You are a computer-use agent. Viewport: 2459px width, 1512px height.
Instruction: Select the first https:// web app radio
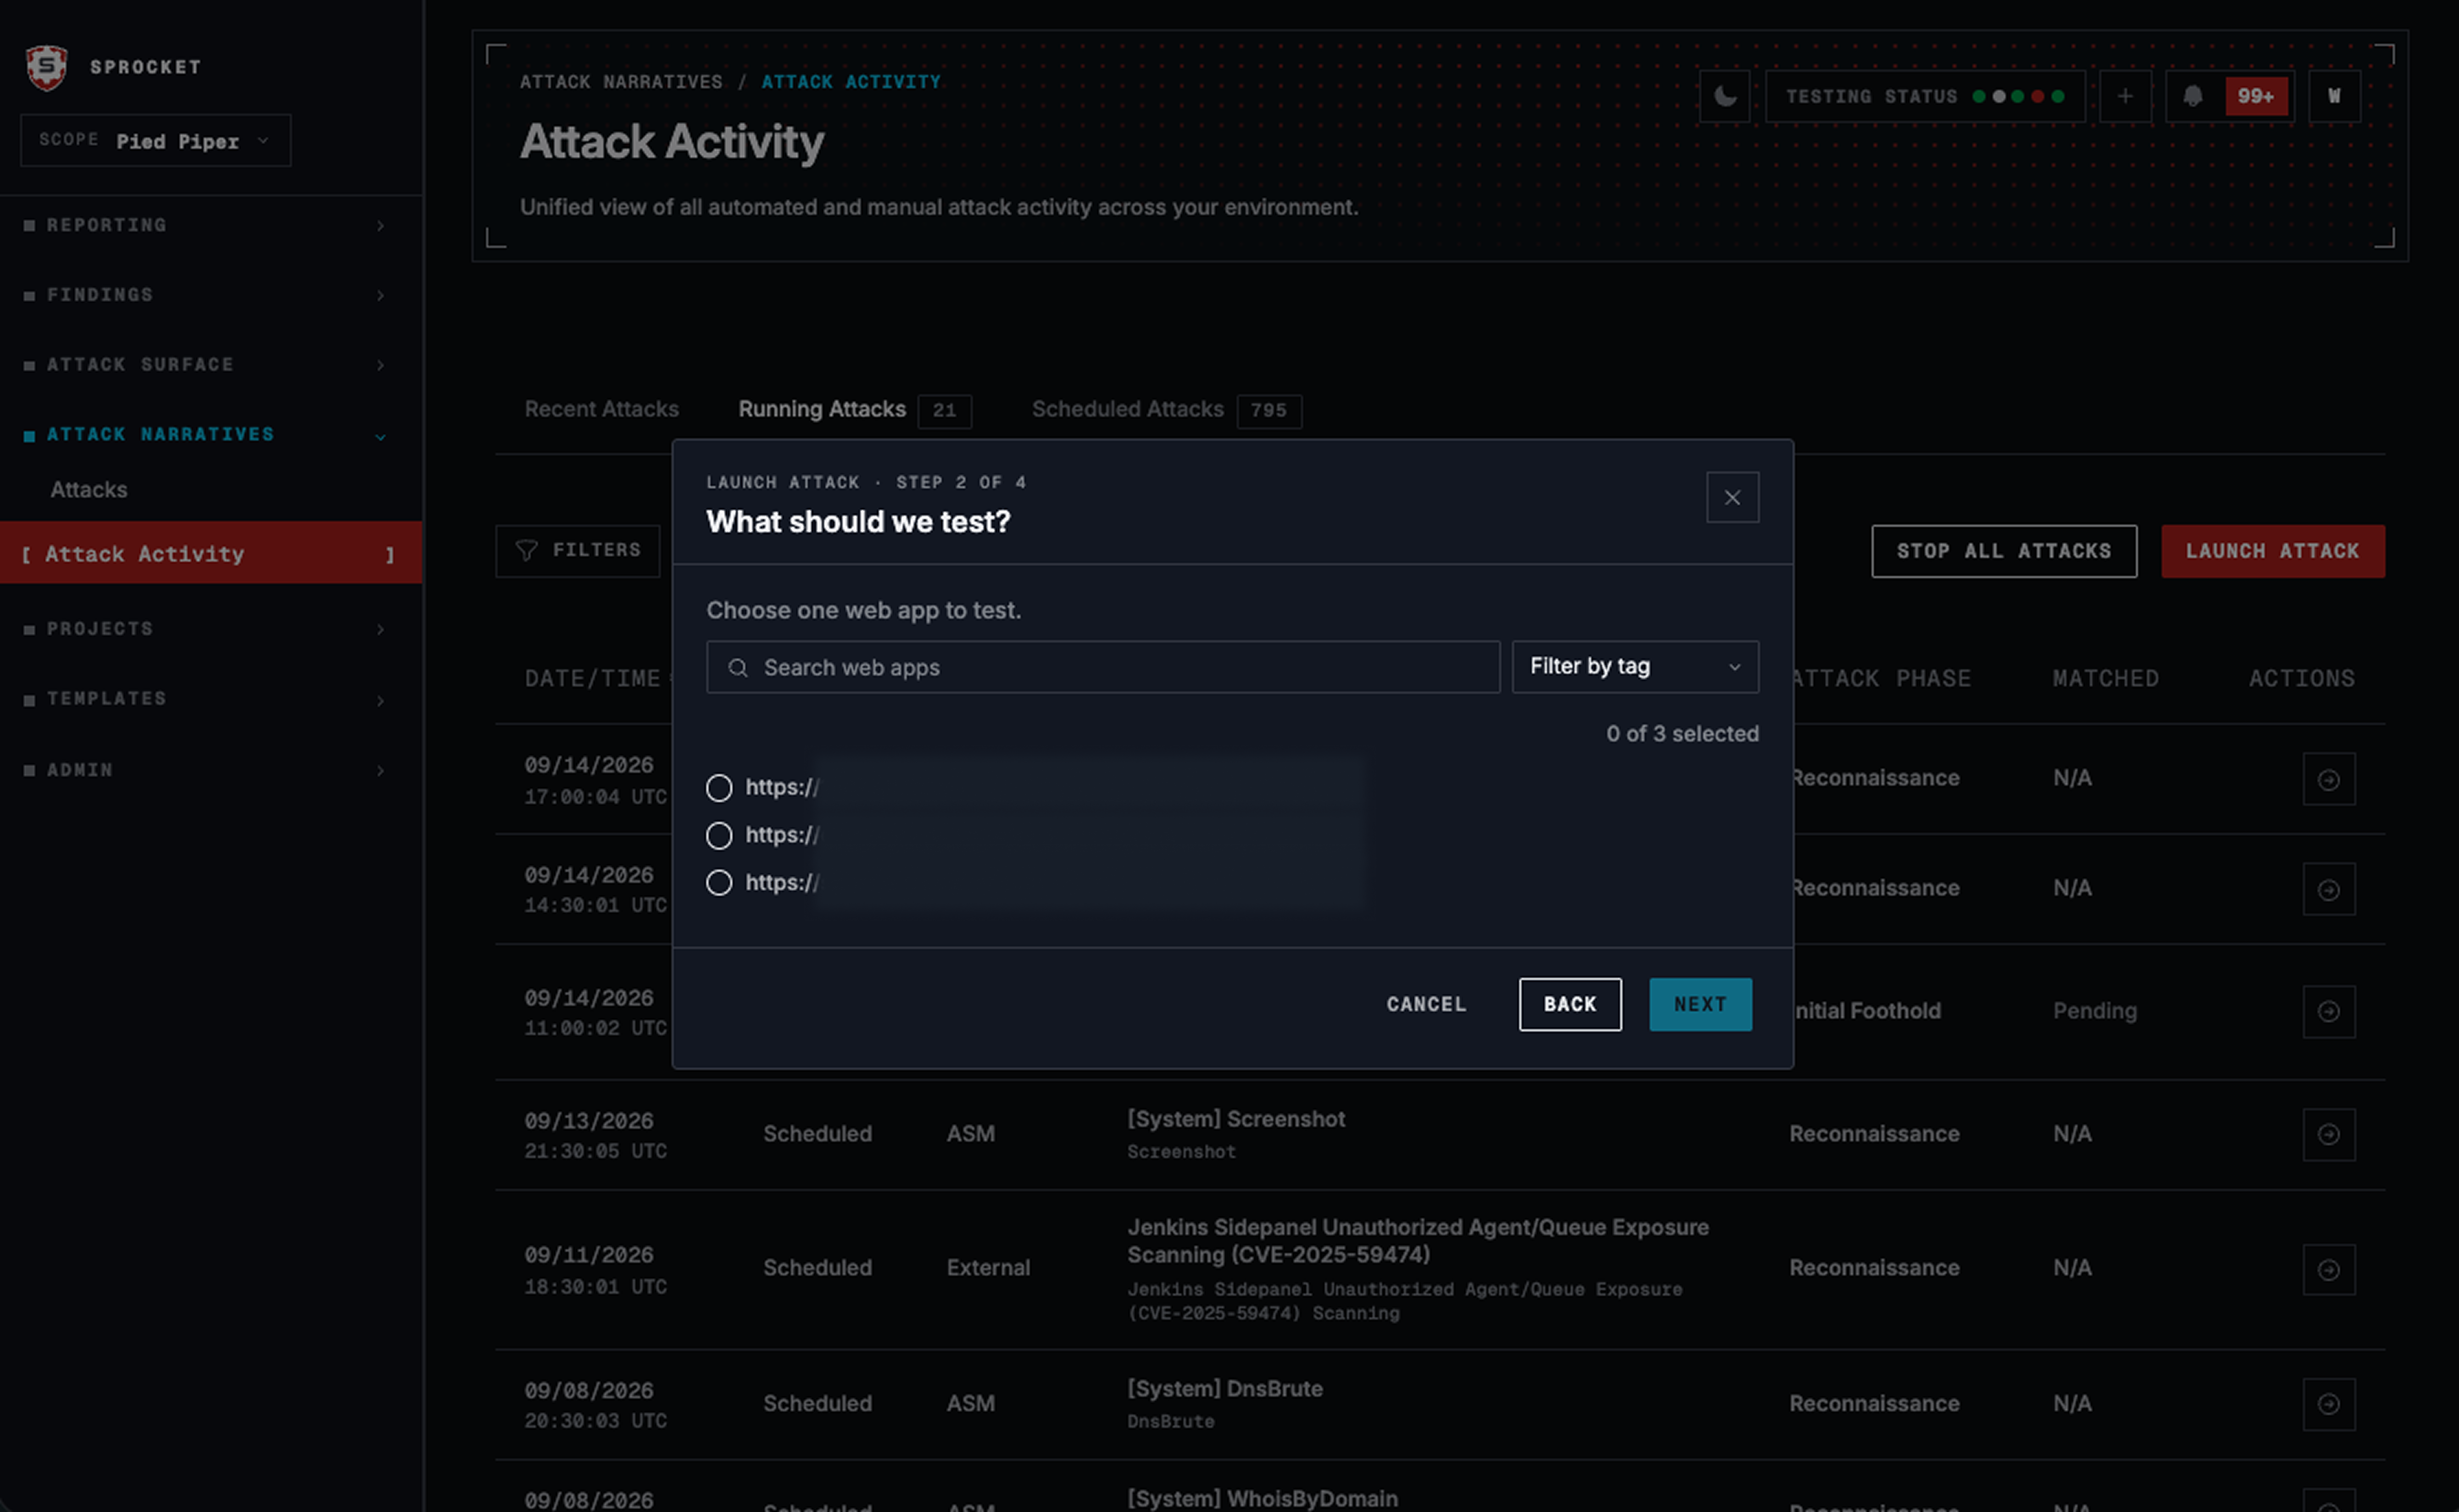tap(719, 787)
